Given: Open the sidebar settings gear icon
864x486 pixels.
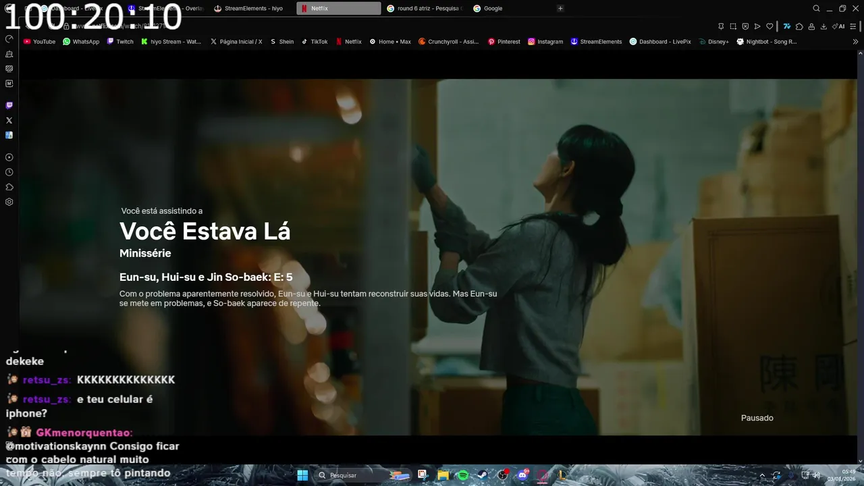Looking at the screenshot, I should pyautogui.click(x=9, y=202).
